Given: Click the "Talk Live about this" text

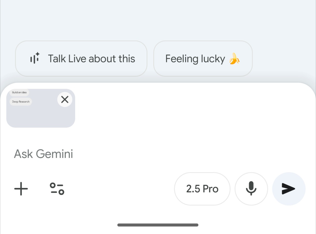Looking at the screenshot, I should click(91, 59).
